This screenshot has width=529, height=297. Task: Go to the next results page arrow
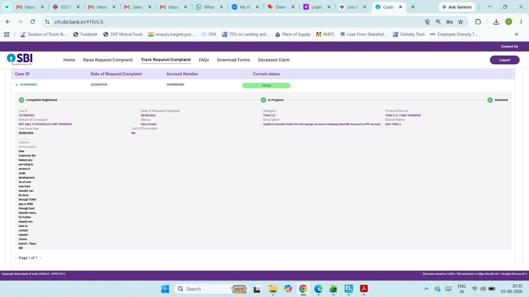coord(41,258)
